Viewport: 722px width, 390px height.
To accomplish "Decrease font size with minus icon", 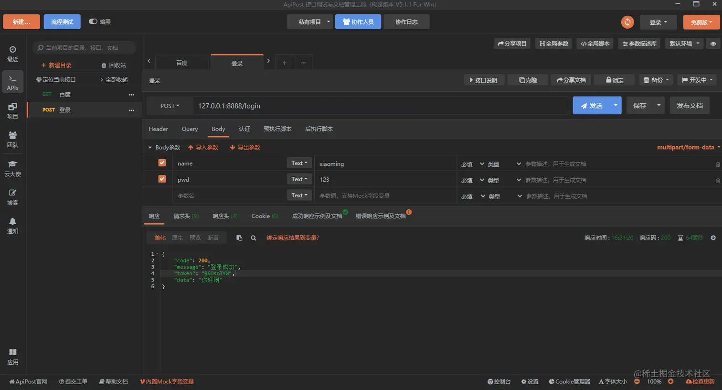I will coord(637,381).
